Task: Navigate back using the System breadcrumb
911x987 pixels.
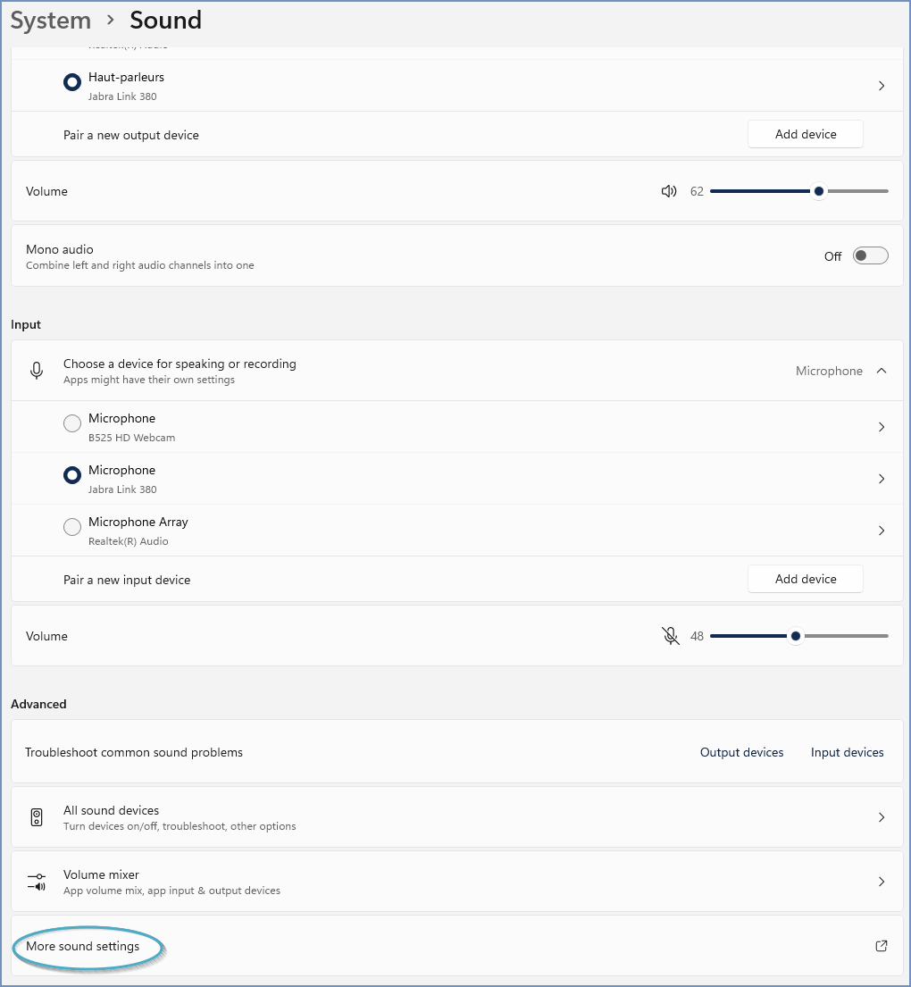Action: [x=50, y=20]
